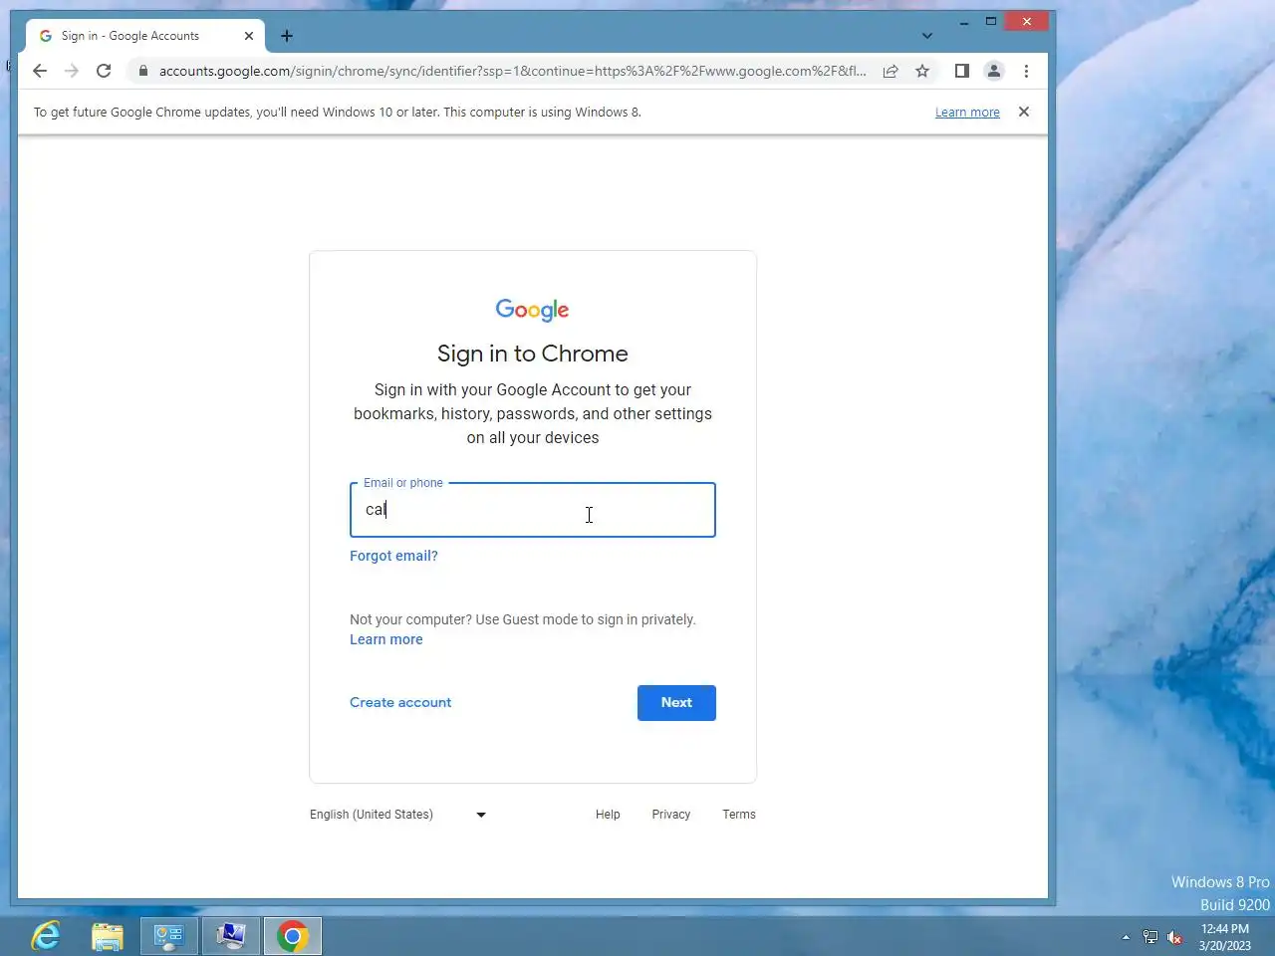This screenshot has height=956, width=1275.
Task: Bookmark this tab with the star icon
Action: click(x=922, y=71)
